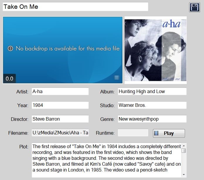This screenshot has height=180, width=204.
Task: Click the Director field Steve Barron
Action: [60, 119]
